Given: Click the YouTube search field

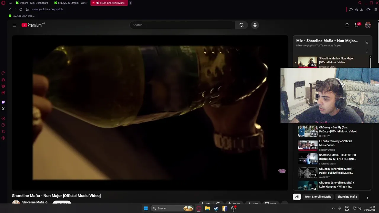Looking at the screenshot, I should coord(182,25).
